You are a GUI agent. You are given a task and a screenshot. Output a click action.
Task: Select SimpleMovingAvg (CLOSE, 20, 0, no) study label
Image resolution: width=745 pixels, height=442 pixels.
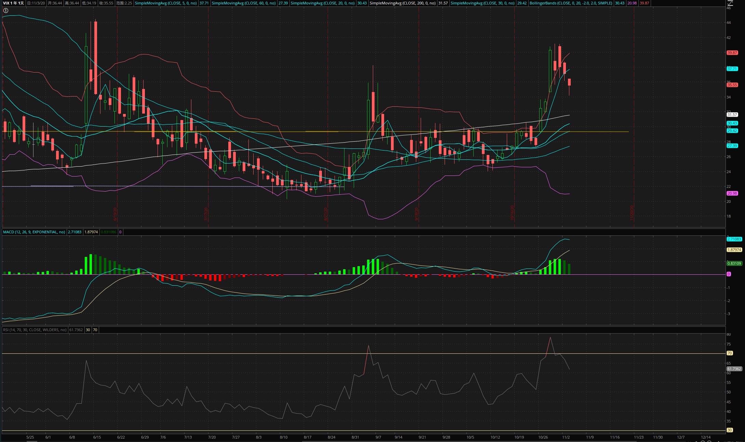tap(323, 3)
